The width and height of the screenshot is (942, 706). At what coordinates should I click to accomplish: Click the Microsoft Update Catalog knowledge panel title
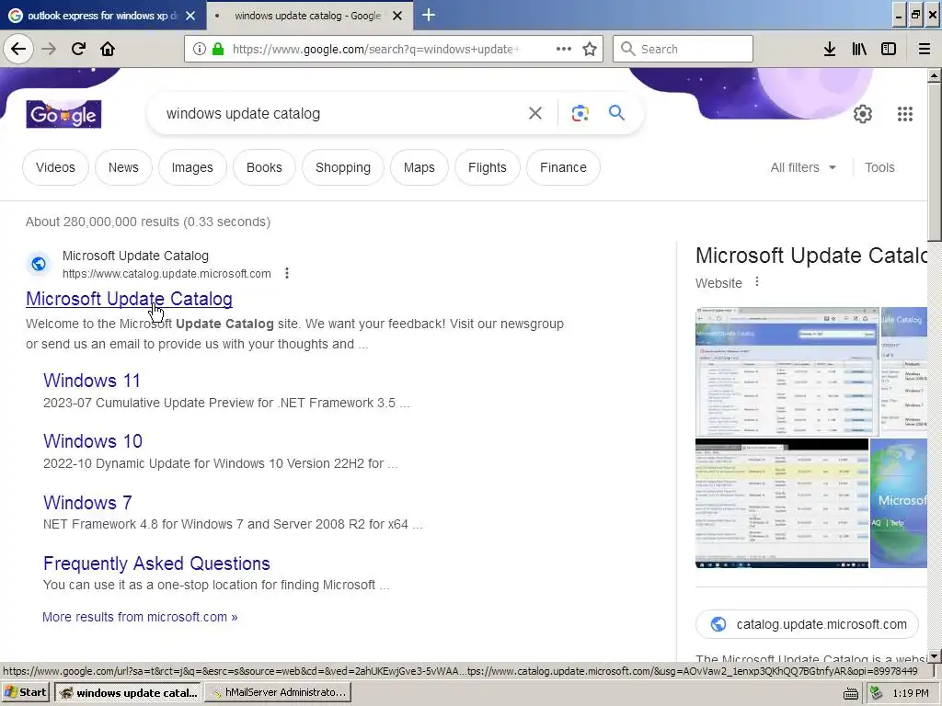pos(811,256)
